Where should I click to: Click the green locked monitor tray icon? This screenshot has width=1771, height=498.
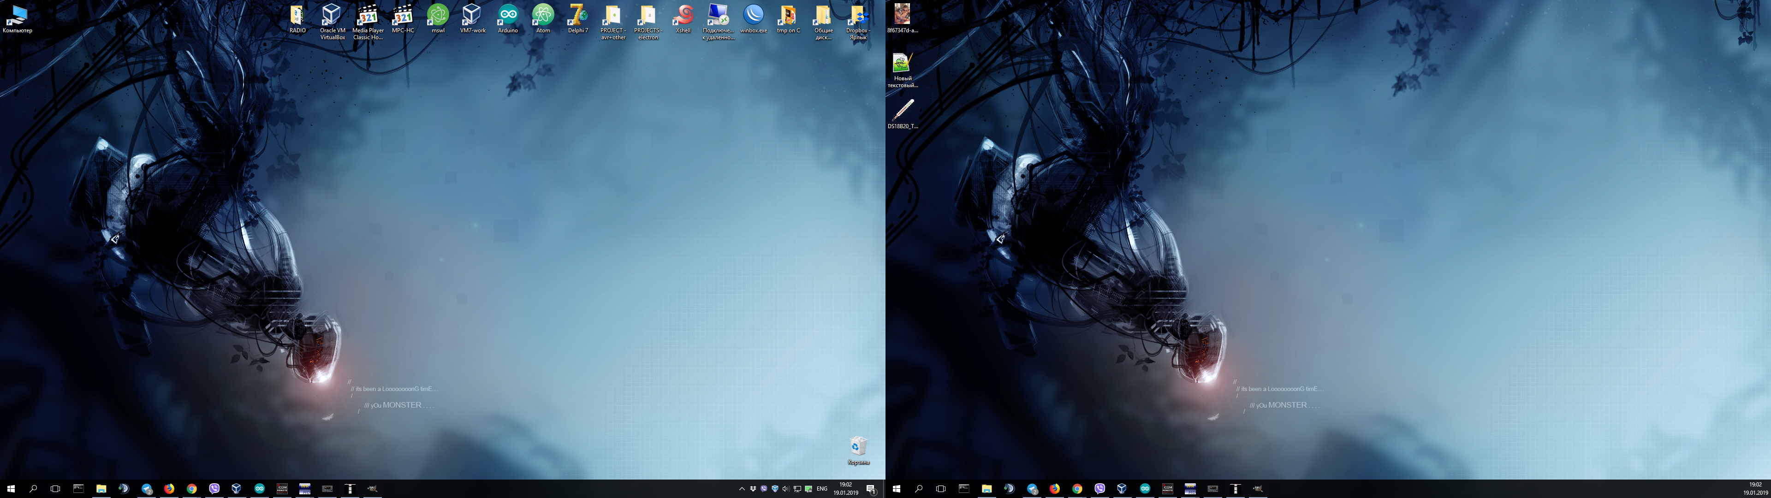[808, 488]
